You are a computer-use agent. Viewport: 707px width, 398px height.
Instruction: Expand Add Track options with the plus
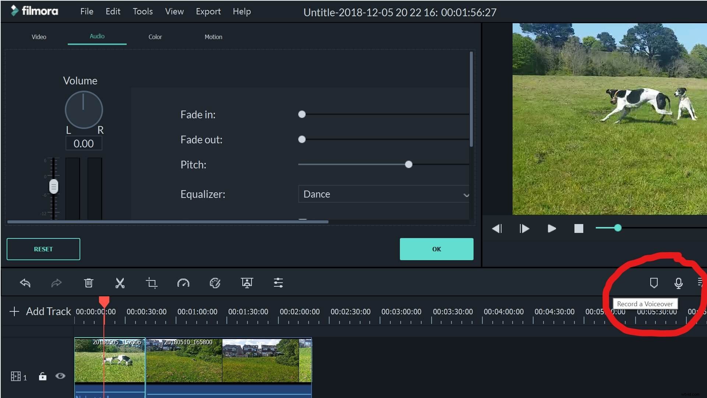pos(14,311)
